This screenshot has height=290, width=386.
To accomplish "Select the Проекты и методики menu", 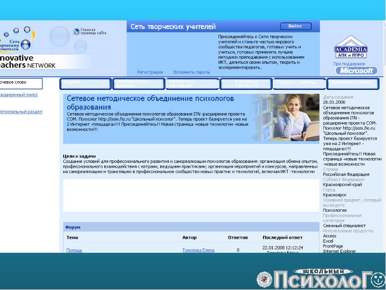I will [192, 83].
